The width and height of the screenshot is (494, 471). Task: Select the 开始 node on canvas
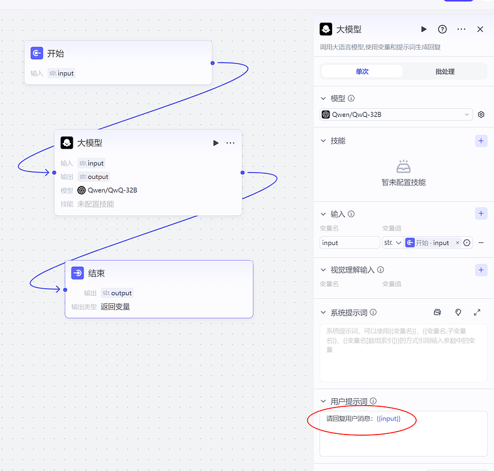(x=118, y=62)
